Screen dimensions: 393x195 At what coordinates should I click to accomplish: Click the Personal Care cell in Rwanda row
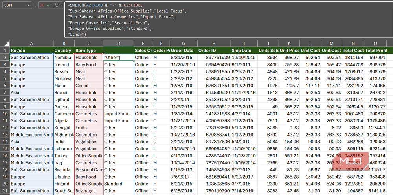89,170
